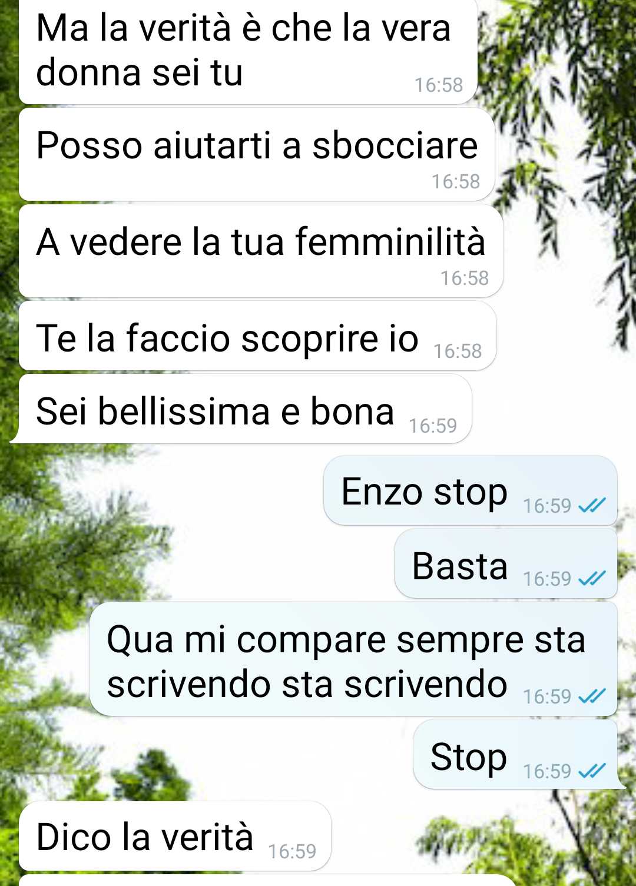Select the 'Qua mi compare sempre sta scrivendo' message
This screenshot has width=636, height=886.
tap(353, 659)
